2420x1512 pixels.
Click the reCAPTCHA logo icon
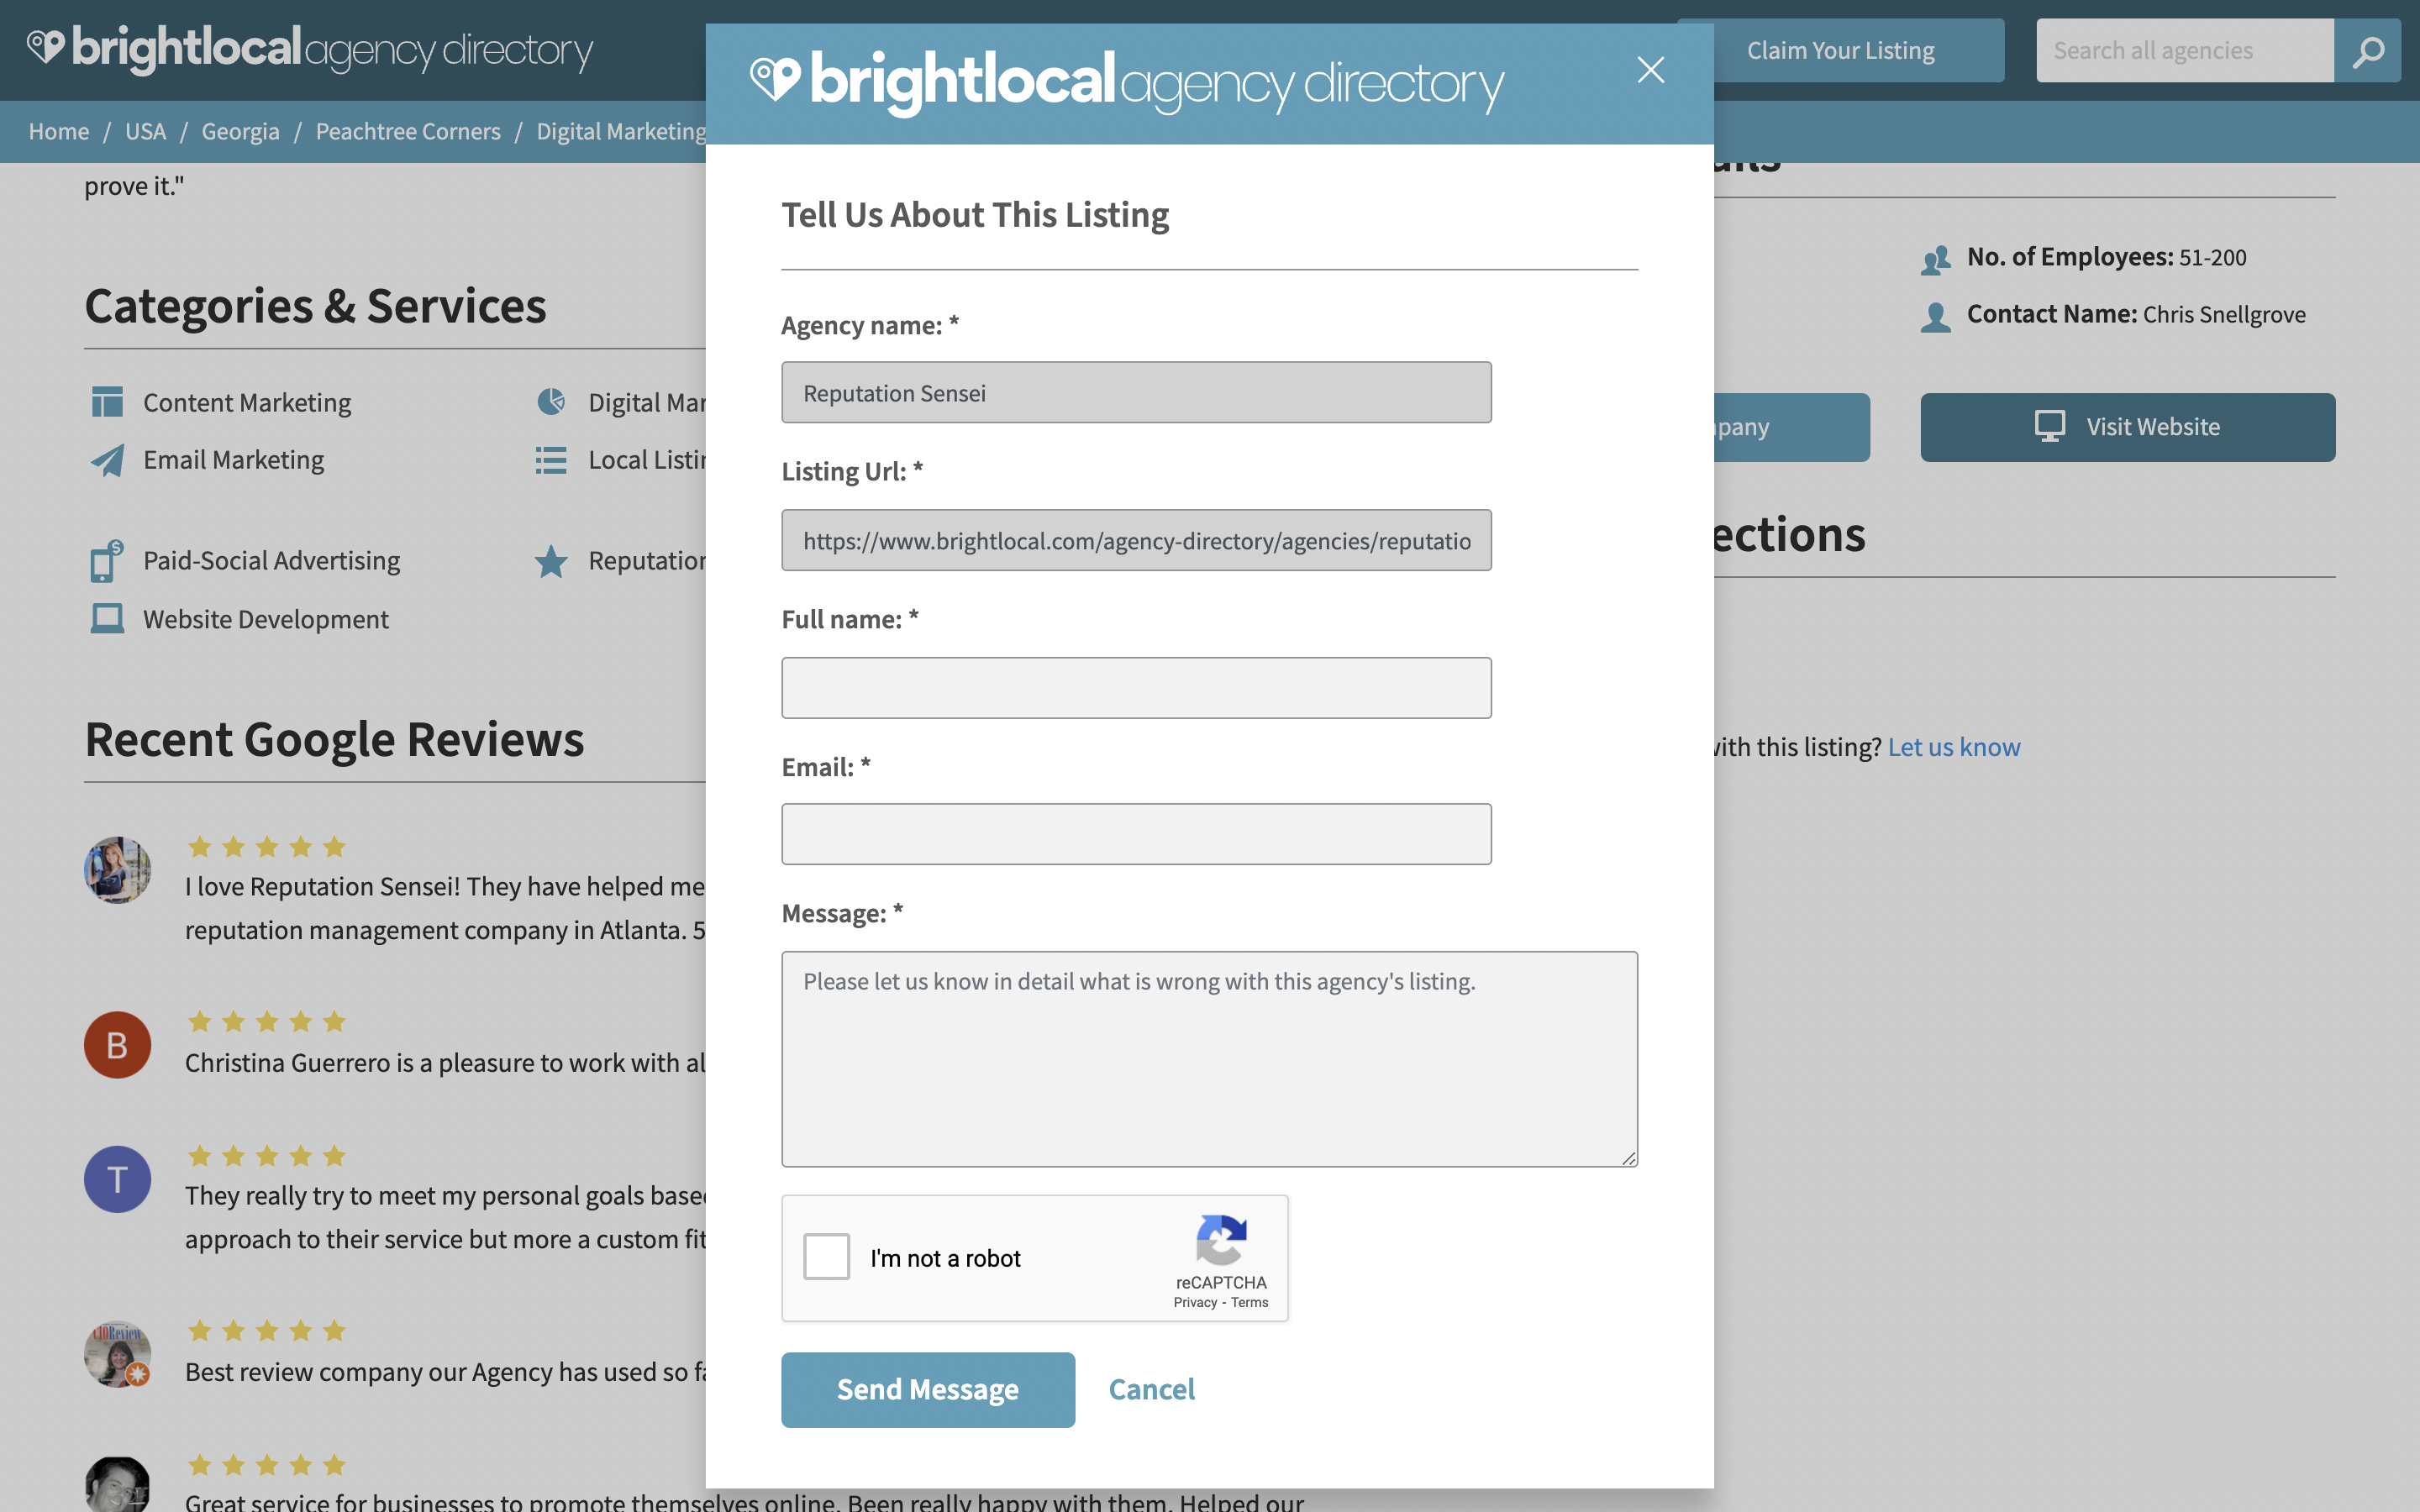1221,1240
